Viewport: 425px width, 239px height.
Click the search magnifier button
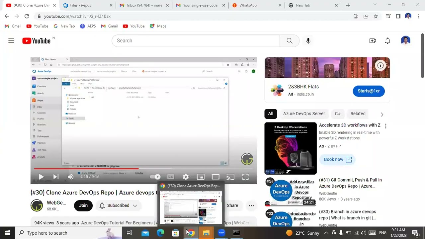[290, 40]
